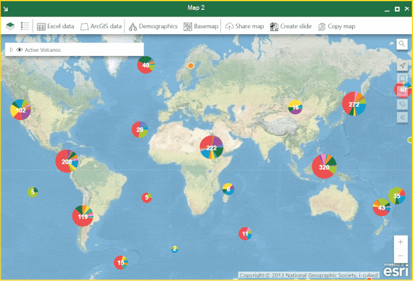Click the rectangle select map tool

(402, 78)
